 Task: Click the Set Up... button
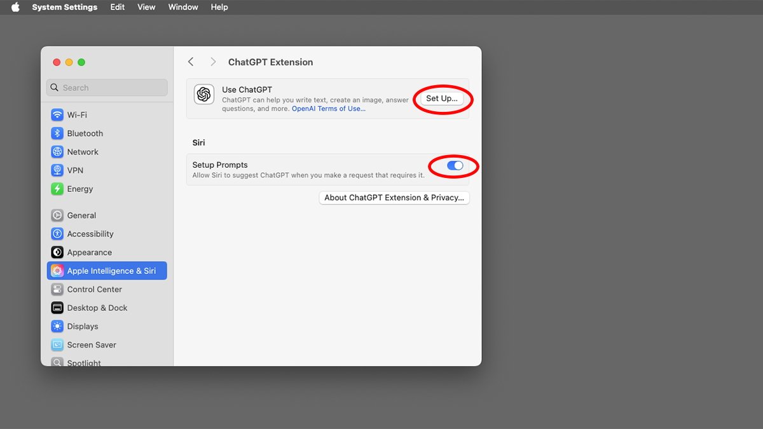pyautogui.click(x=441, y=99)
